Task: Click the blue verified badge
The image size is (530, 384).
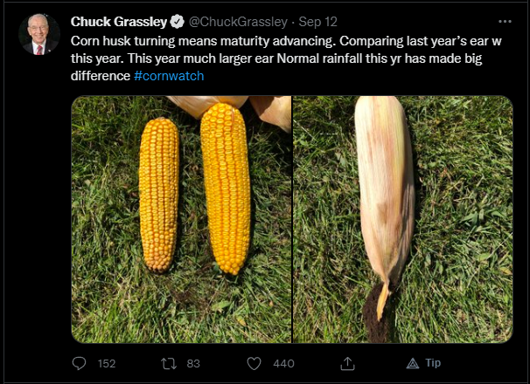Action: [x=173, y=21]
